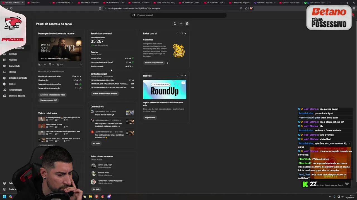Image resolution: width=357 pixels, height=200 pixels.
Task: Click the browser address bar URL
Action: [134, 8]
